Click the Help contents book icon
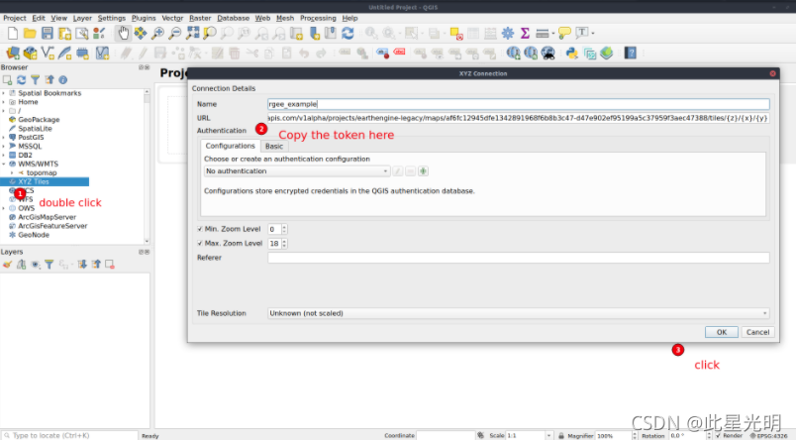 [630, 53]
